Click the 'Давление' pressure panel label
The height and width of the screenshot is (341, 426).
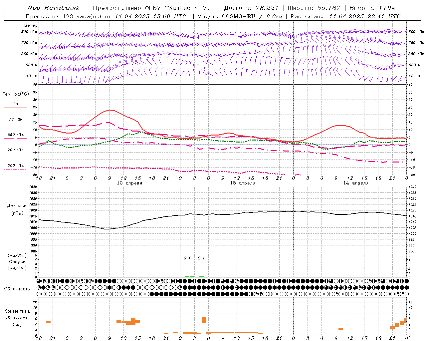(17, 206)
